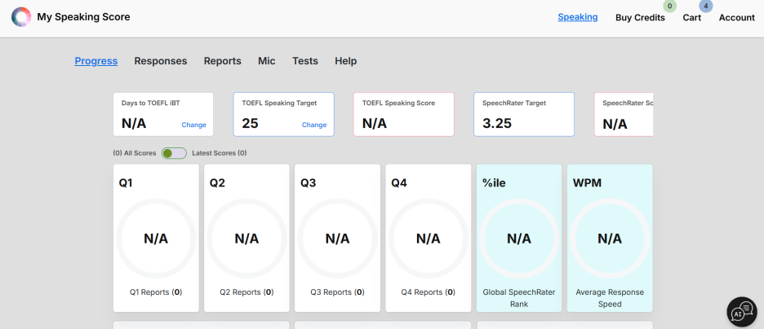The image size is (764, 329).
Task: Click the Latest Scores (0) label
Action: pyautogui.click(x=220, y=153)
